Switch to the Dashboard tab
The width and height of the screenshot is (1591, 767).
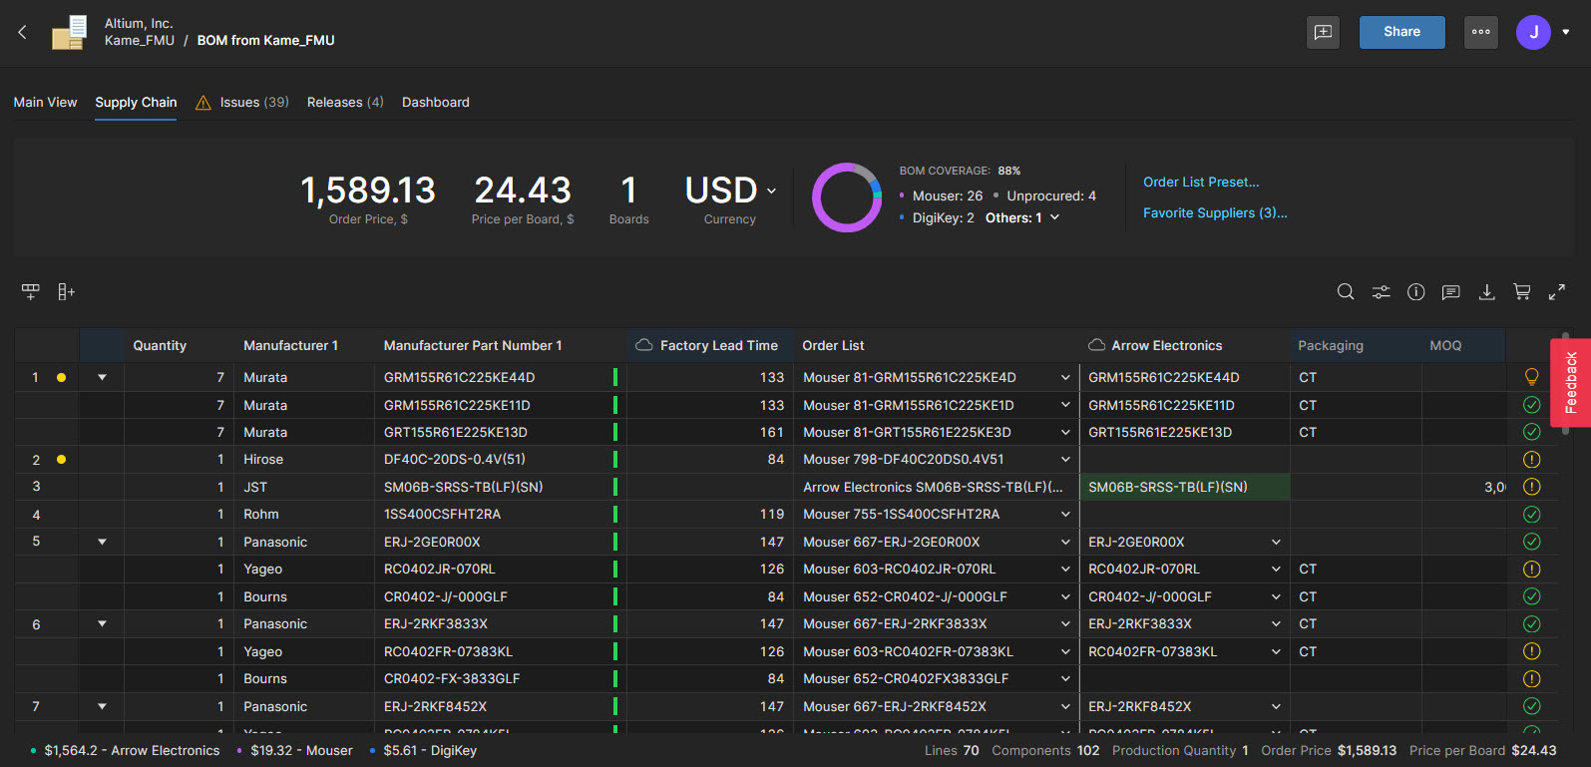point(436,102)
